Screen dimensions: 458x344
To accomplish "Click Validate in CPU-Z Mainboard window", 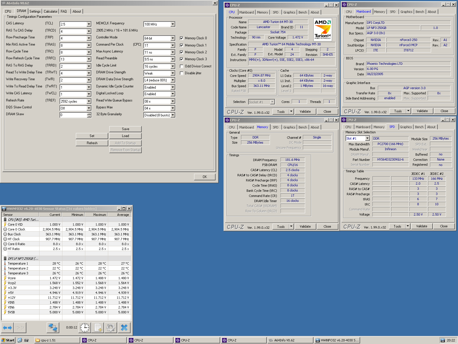I will pyautogui.click(x=422, y=111).
